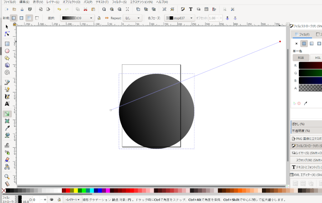The image size is (322, 203).
Task: Select the Calligraphy tool
Action: (7, 97)
